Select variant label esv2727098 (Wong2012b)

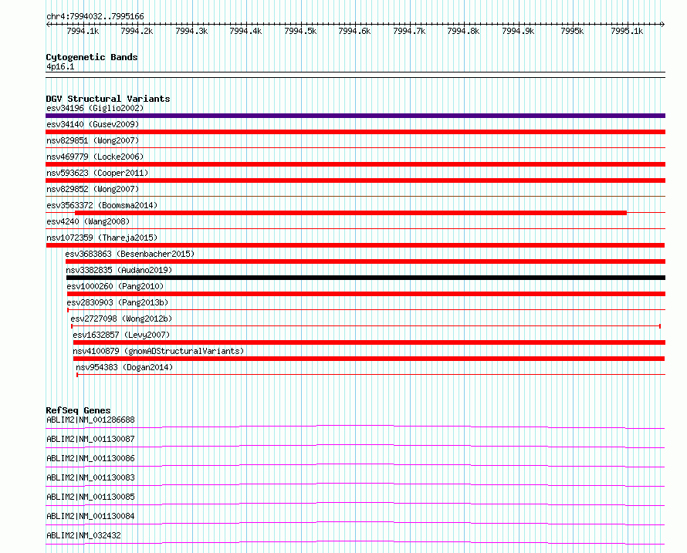[x=121, y=319]
